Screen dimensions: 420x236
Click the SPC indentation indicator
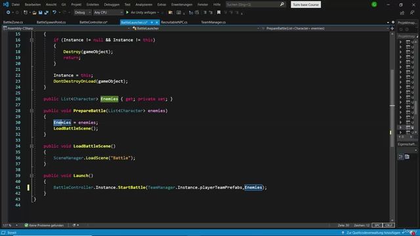[x=377, y=226]
